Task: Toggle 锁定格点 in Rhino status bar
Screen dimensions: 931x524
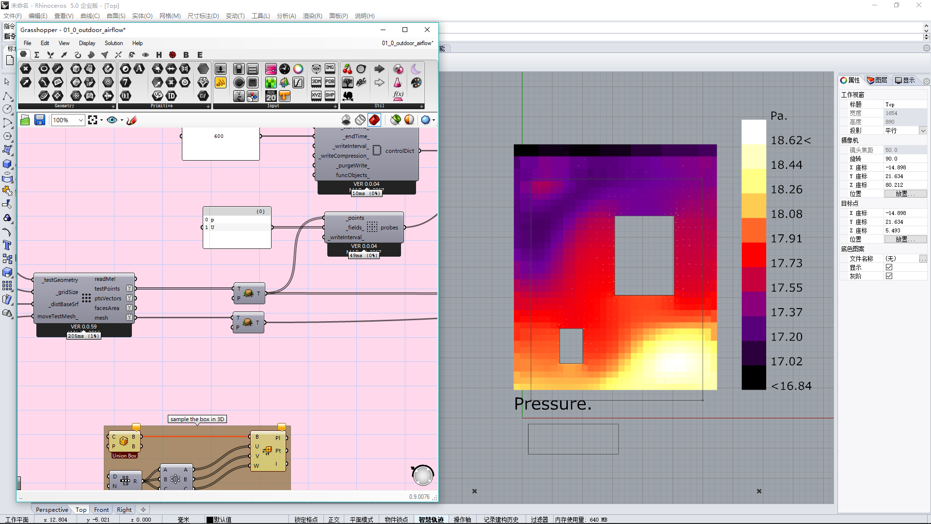Action: tap(306, 520)
